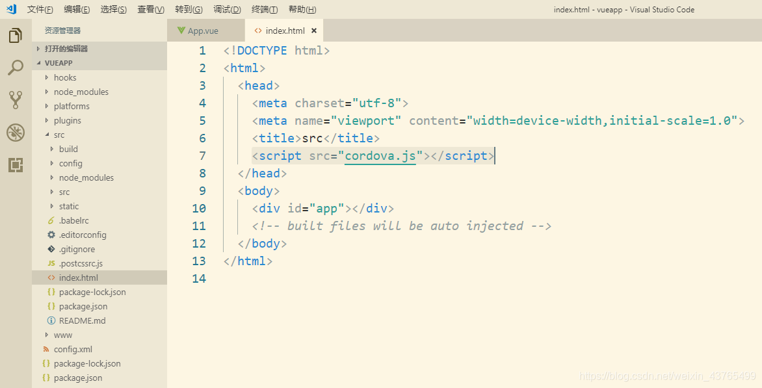The height and width of the screenshot is (388, 762).
Task: Expand the build folder
Action: (99, 149)
